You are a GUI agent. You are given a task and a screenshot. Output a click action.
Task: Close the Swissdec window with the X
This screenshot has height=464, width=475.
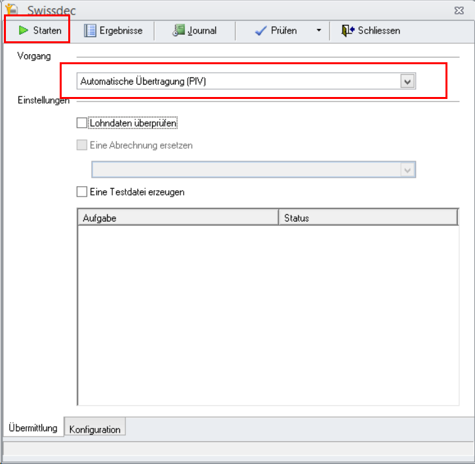(459, 10)
